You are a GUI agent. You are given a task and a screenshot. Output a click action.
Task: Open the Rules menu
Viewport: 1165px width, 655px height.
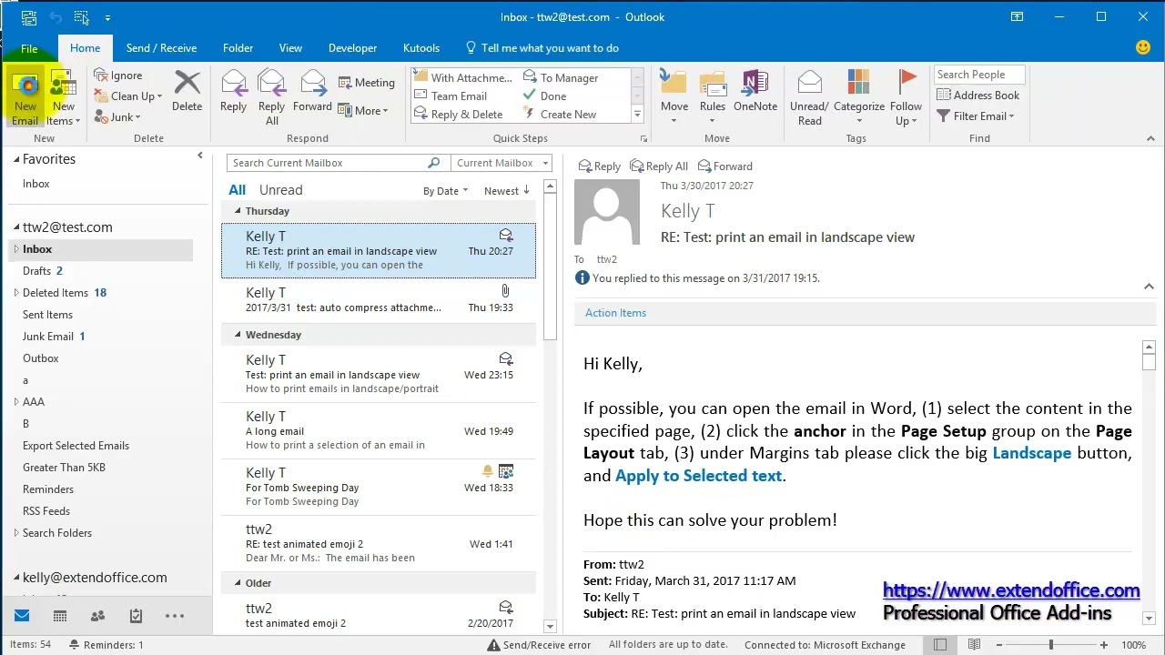point(713,96)
